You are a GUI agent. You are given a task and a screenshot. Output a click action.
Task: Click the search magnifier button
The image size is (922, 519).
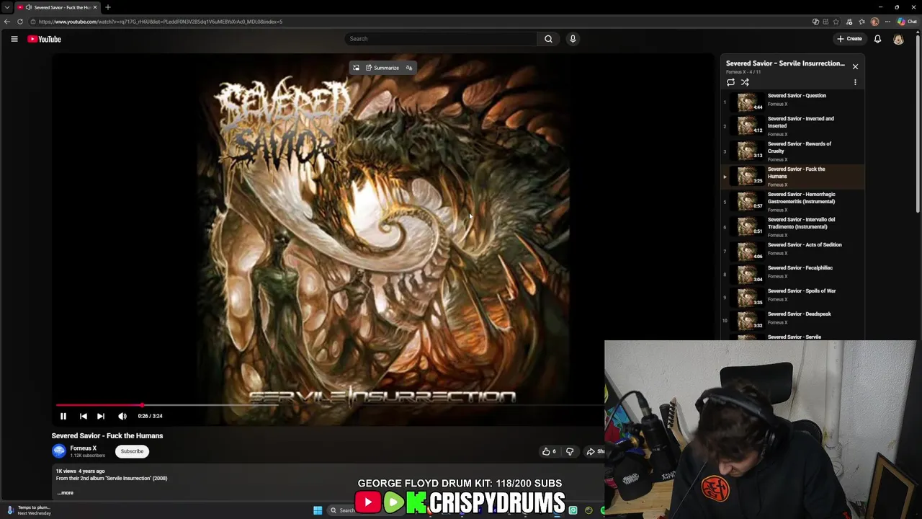[x=548, y=39]
